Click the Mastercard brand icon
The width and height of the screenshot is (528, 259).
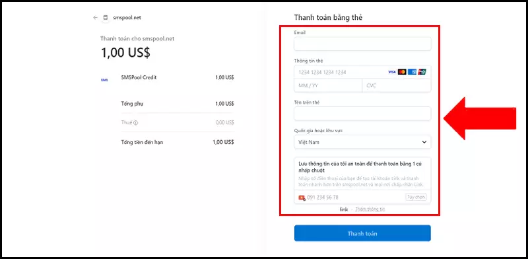point(402,72)
